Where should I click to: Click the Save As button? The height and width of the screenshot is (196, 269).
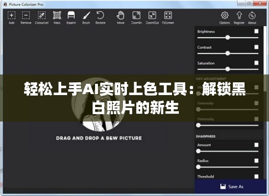click(230, 187)
